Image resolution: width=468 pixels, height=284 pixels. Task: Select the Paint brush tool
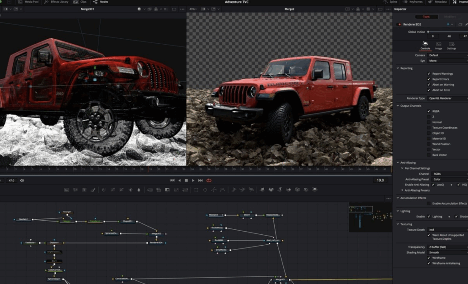click(93, 190)
